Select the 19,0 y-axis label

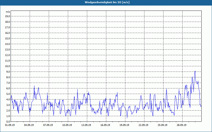pyautogui.click(x=8, y=16)
